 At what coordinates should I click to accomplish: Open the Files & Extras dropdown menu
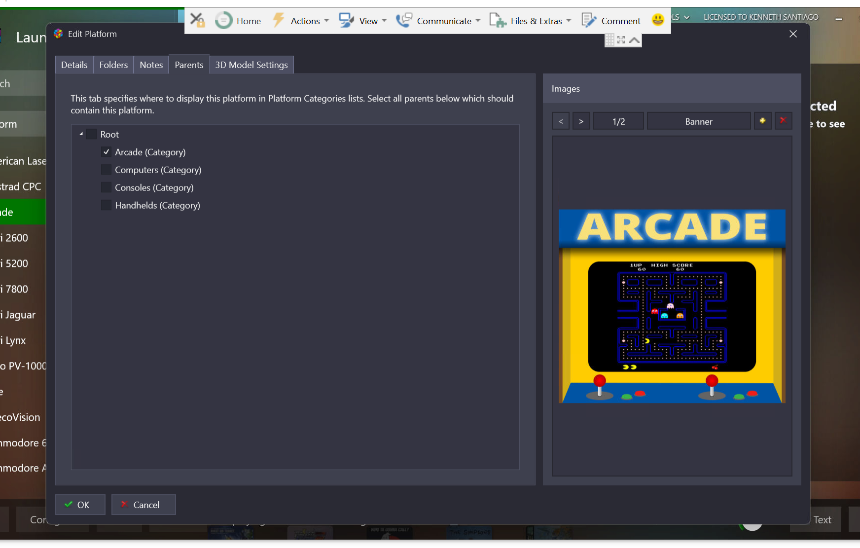pos(569,21)
